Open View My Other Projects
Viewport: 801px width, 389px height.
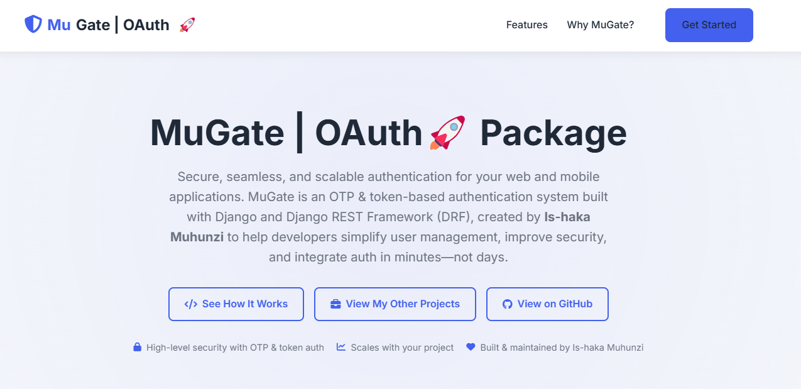click(395, 304)
